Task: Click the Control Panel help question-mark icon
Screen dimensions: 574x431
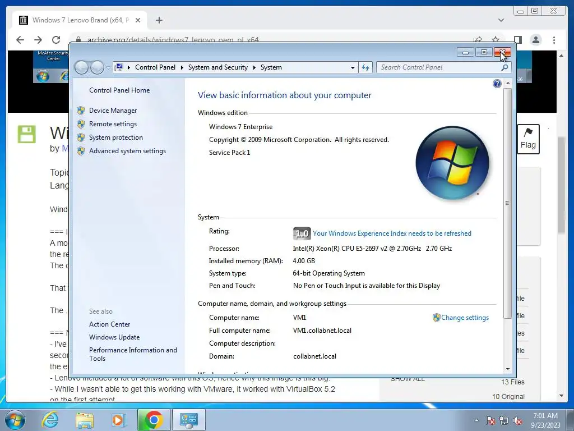Action: (497, 84)
